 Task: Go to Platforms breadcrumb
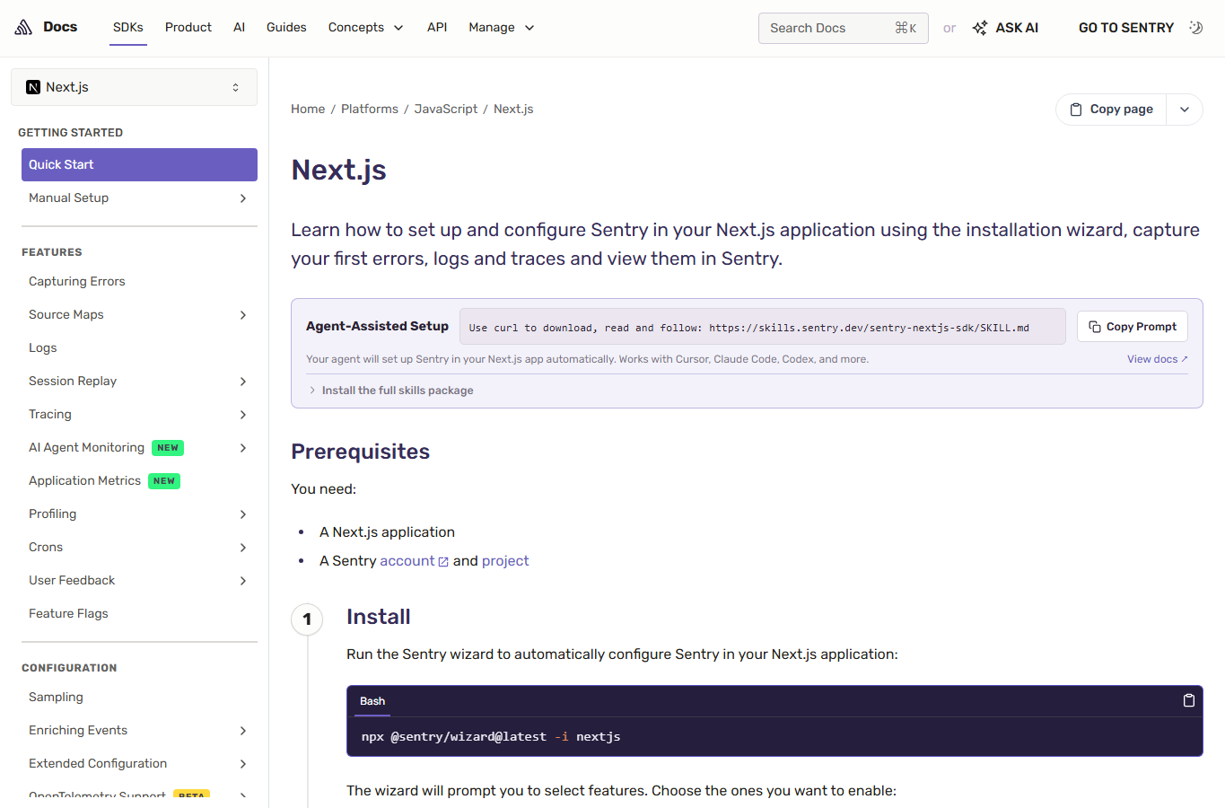tap(370, 110)
